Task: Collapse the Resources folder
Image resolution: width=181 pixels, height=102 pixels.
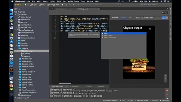Action: 17,46
